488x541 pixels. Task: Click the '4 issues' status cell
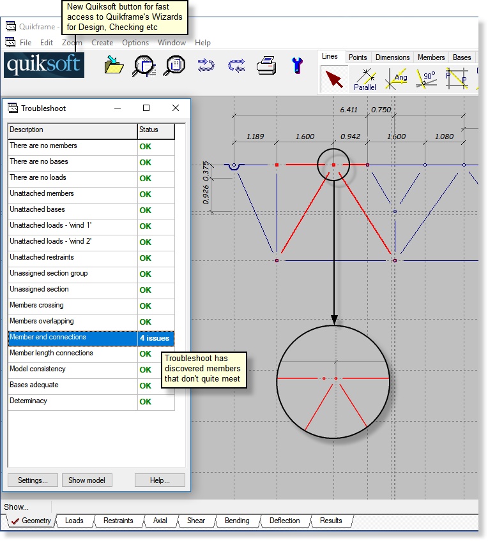click(156, 338)
